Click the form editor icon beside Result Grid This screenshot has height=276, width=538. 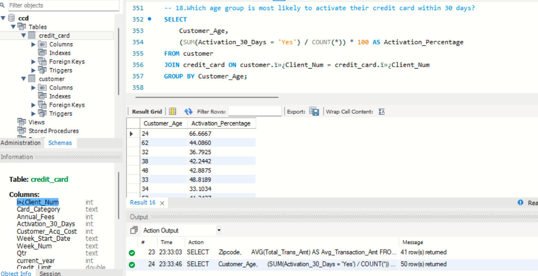(x=173, y=111)
